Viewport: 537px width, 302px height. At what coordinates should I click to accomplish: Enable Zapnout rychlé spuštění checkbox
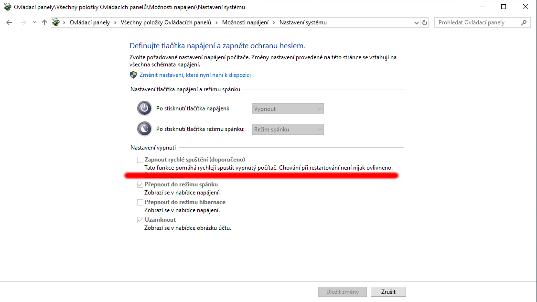point(140,160)
